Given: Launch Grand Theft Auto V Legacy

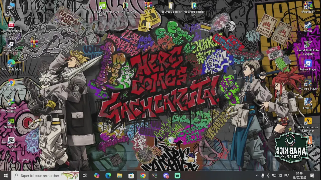Looking at the screenshot, I should click(x=308, y=48).
